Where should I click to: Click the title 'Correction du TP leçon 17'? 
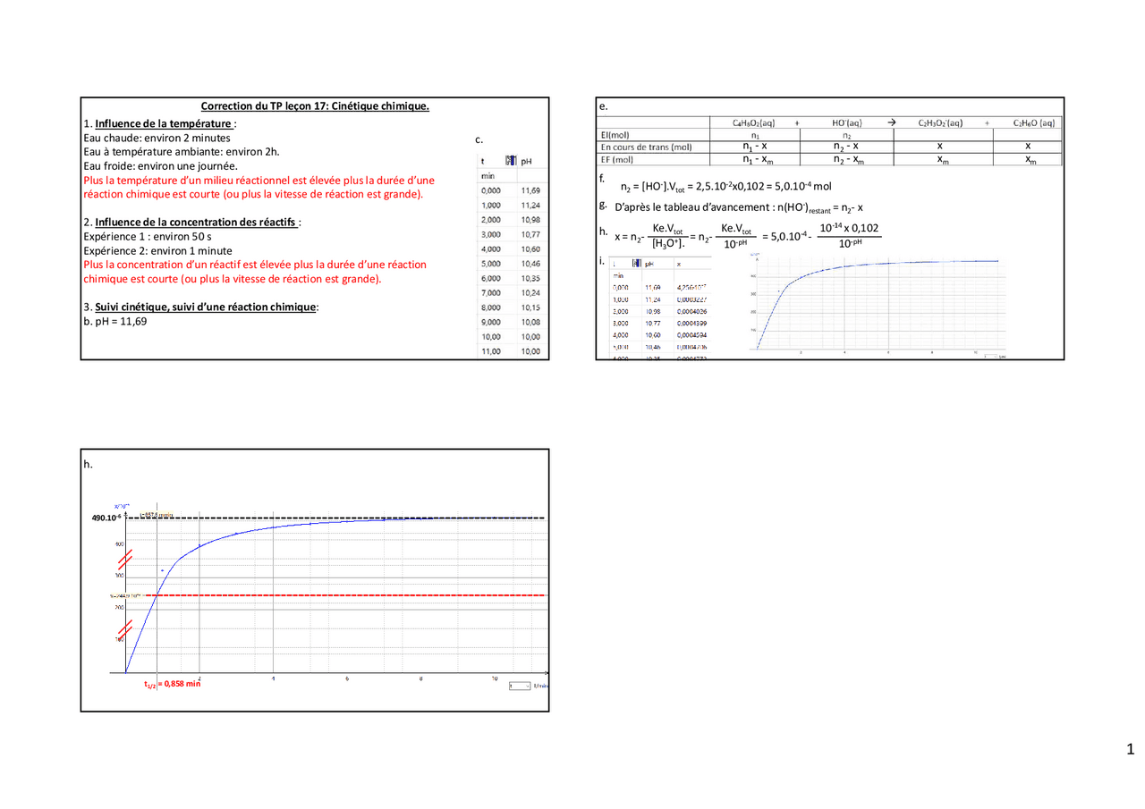[315, 106]
